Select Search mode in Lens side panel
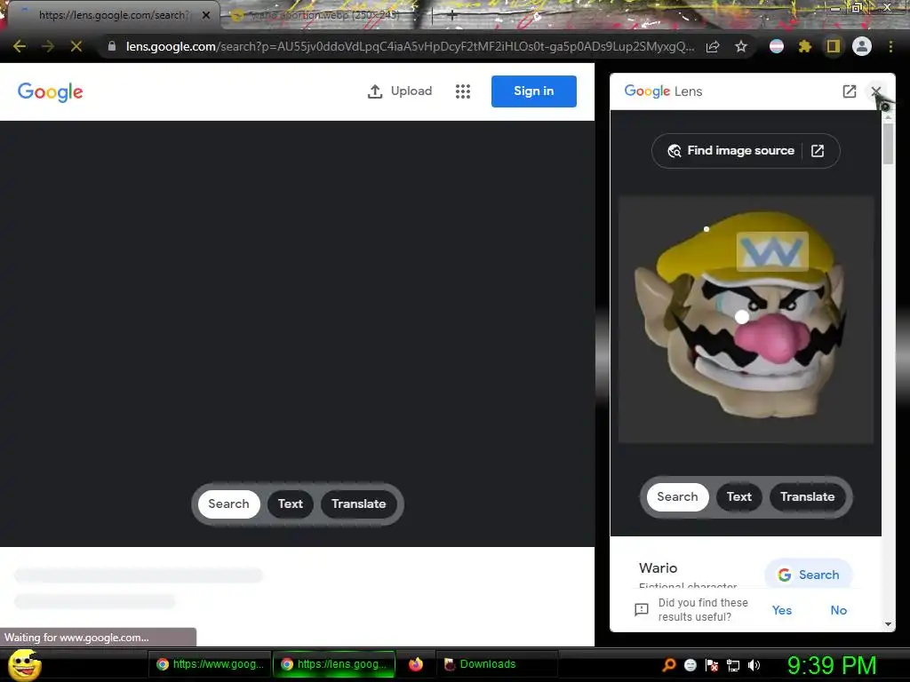Viewport: 910px width, 682px height. coord(677,497)
